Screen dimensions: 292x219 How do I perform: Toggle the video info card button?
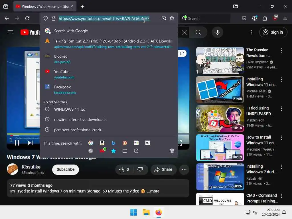pos(182,54)
